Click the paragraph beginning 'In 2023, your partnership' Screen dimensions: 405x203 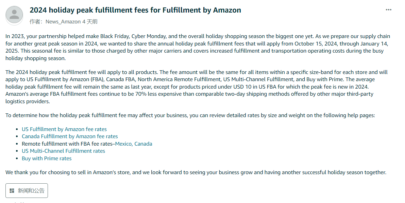tap(198, 47)
